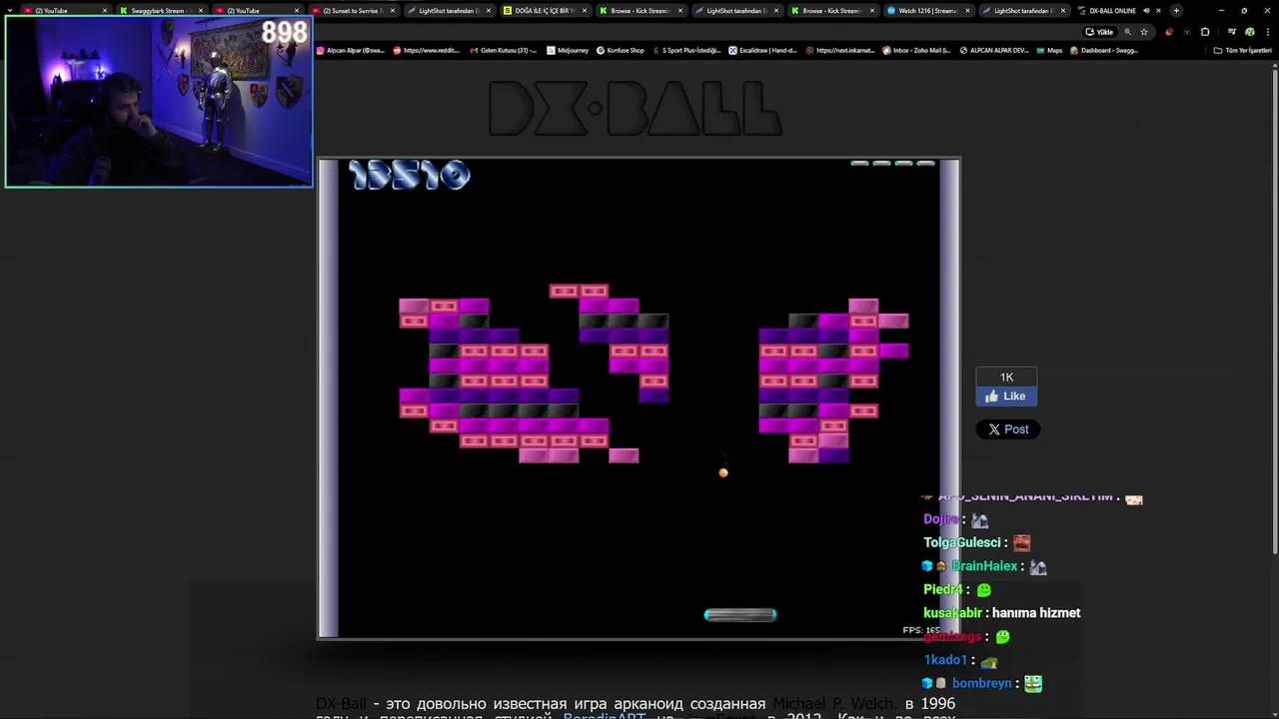1279x719 pixels.
Task: Switch to the Watch 1216 Streams tab
Action: (927, 11)
